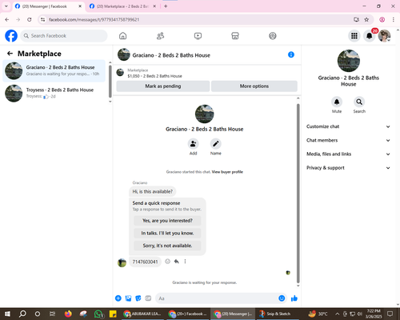Open Windows taskbar search

point(22,314)
